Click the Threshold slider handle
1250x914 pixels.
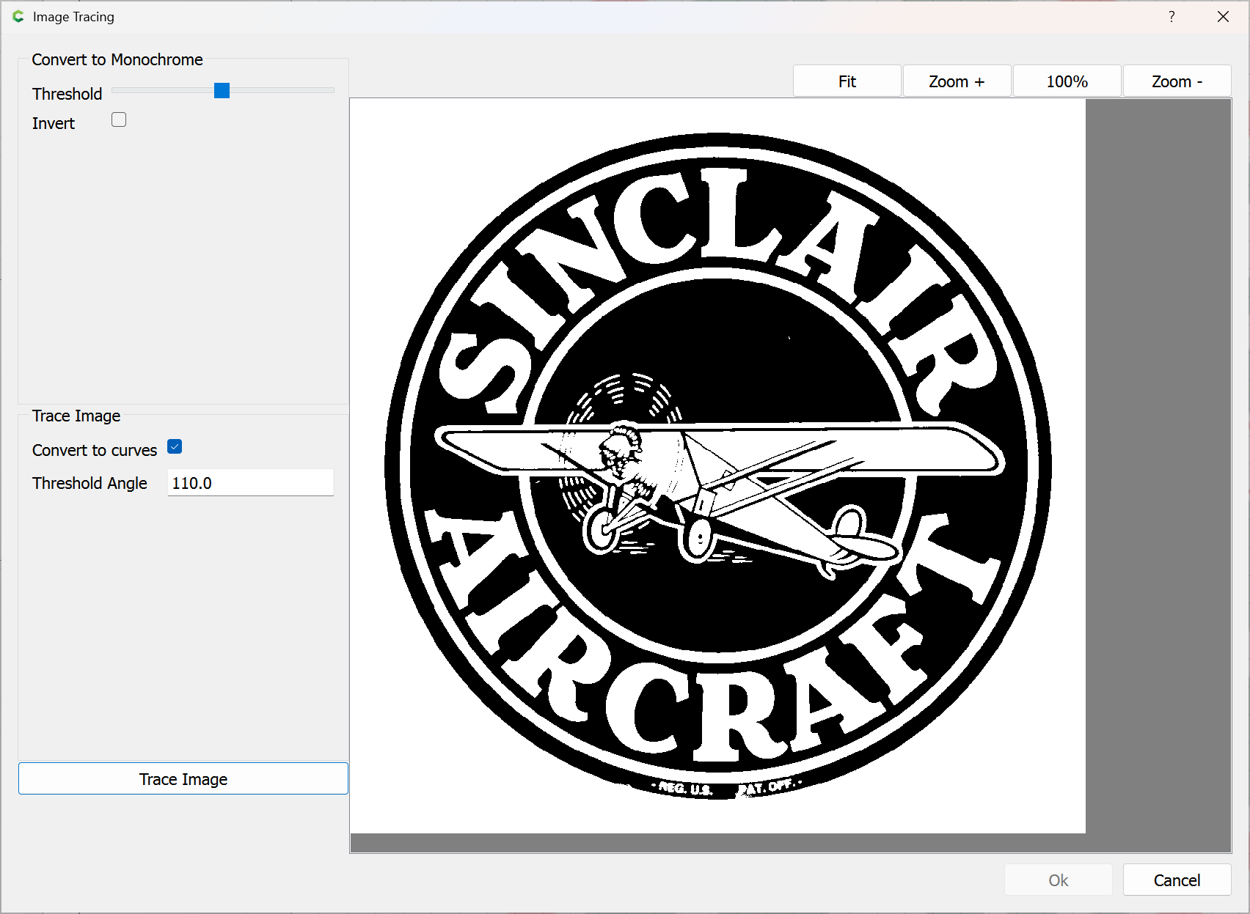[x=222, y=90]
